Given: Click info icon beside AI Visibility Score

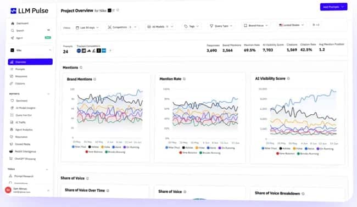Looking at the screenshot, I should 288,79.
